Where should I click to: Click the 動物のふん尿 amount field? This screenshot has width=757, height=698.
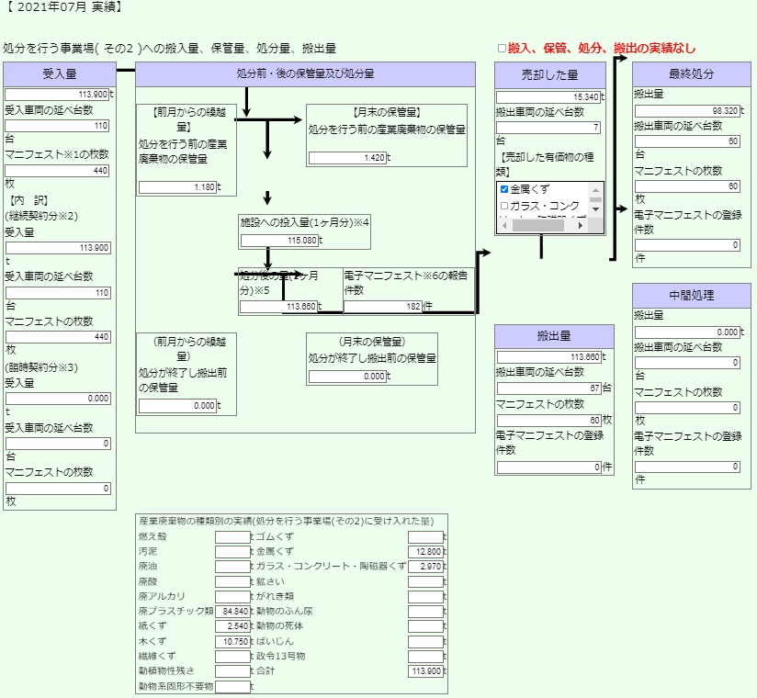click(425, 611)
